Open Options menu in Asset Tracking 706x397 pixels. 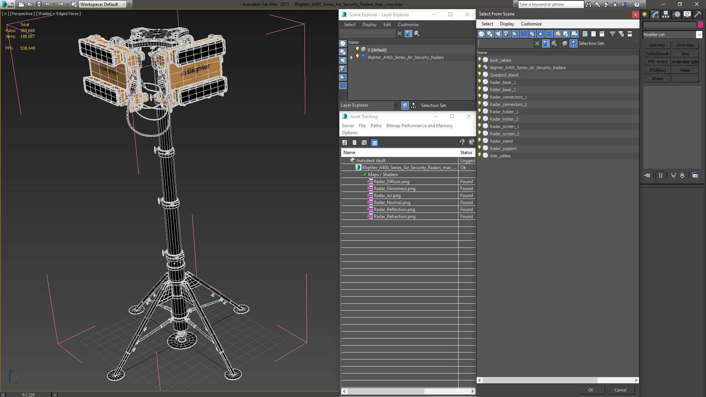pos(349,133)
